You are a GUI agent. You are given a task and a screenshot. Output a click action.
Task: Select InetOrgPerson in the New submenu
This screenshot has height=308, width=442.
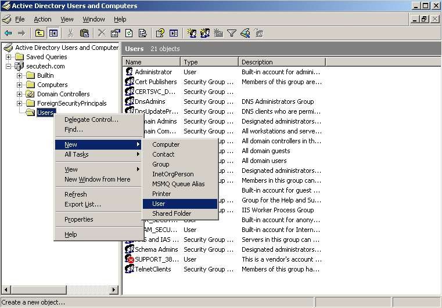coord(180,174)
